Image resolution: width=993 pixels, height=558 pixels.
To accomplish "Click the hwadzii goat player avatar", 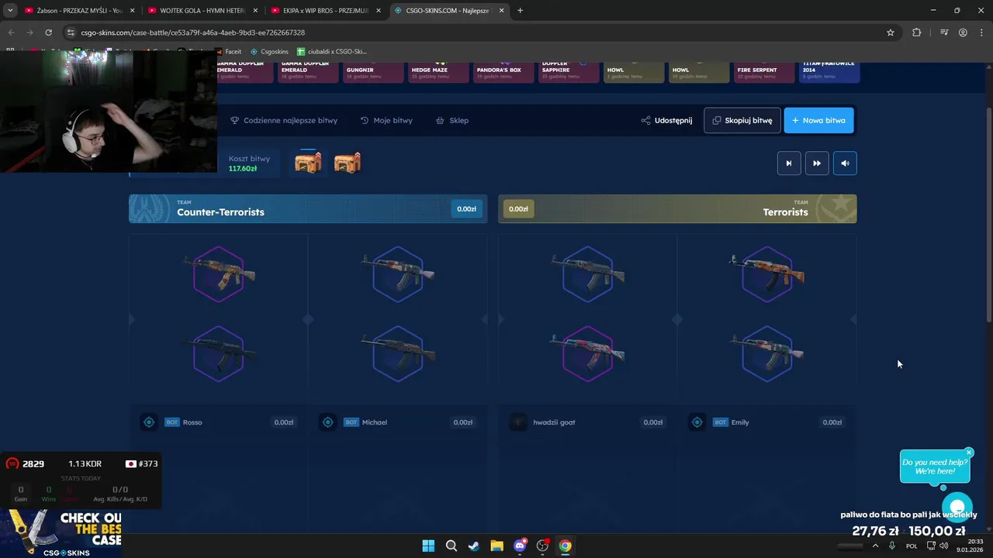I will [517, 422].
